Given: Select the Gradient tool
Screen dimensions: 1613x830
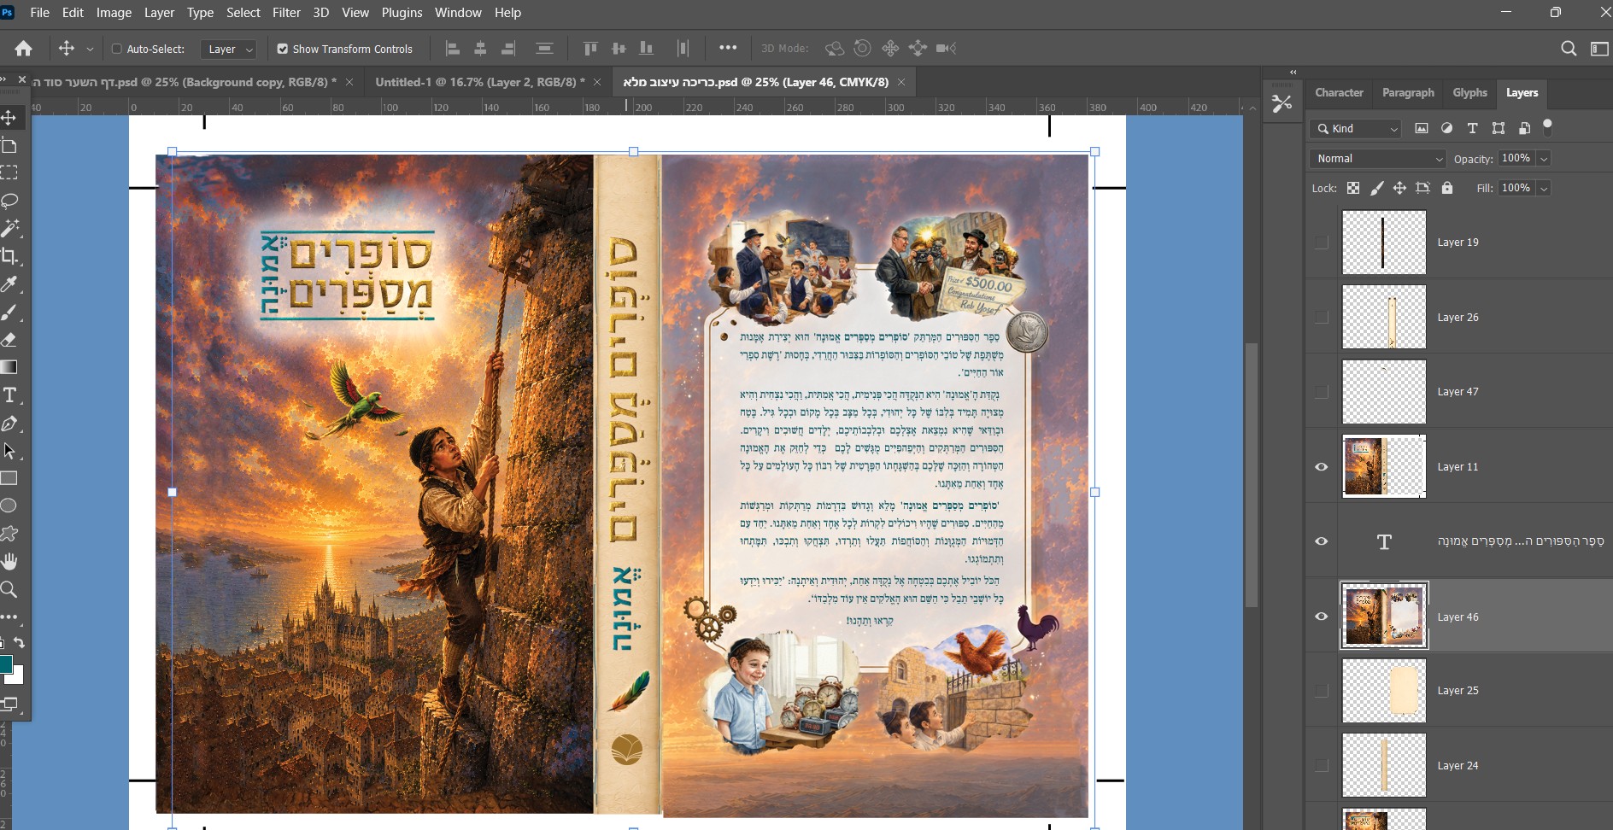Looking at the screenshot, I should [9, 367].
